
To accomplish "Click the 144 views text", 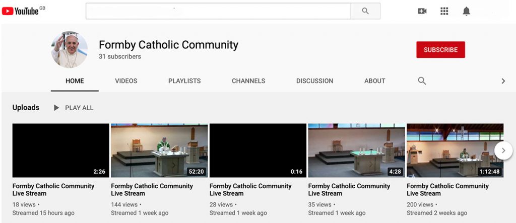I will coord(124,204).
